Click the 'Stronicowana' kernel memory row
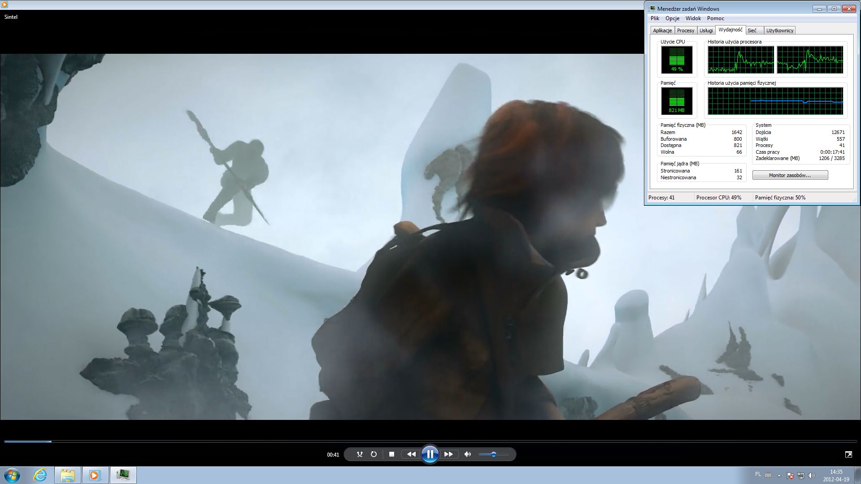Image resolution: width=861 pixels, height=484 pixels. tap(701, 171)
